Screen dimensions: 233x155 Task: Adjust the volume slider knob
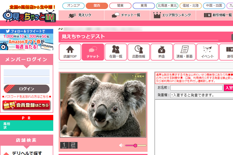135,145
